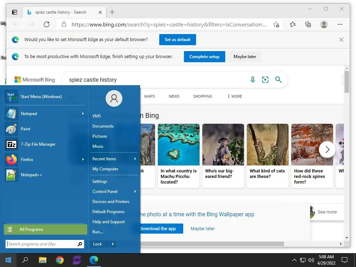Click Complete setup button
This screenshot has height=267, width=356.
204,57
